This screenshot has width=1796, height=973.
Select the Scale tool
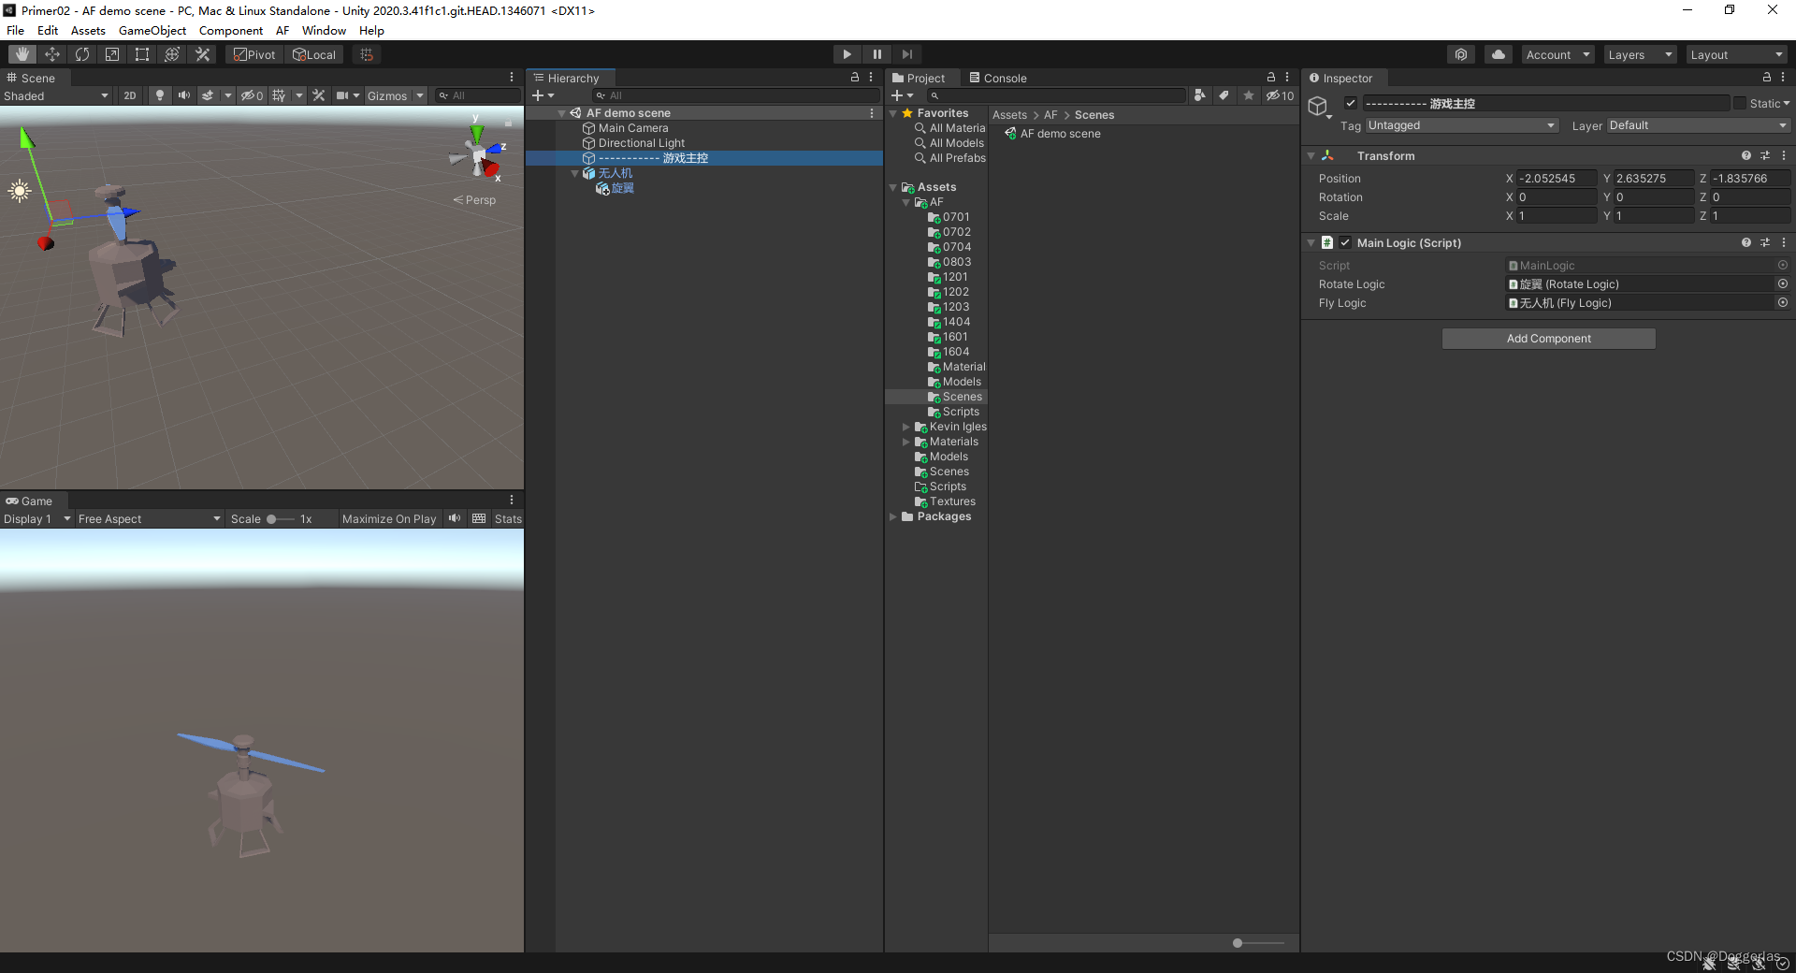(112, 54)
